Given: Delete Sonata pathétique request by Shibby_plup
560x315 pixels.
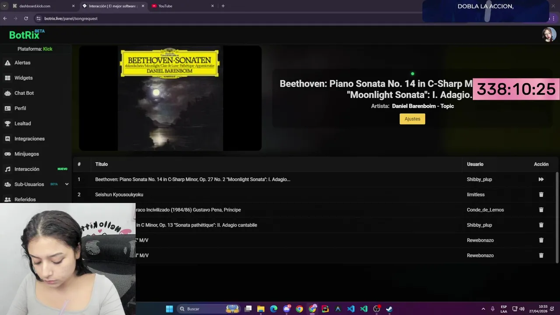Looking at the screenshot, I should pos(541,225).
